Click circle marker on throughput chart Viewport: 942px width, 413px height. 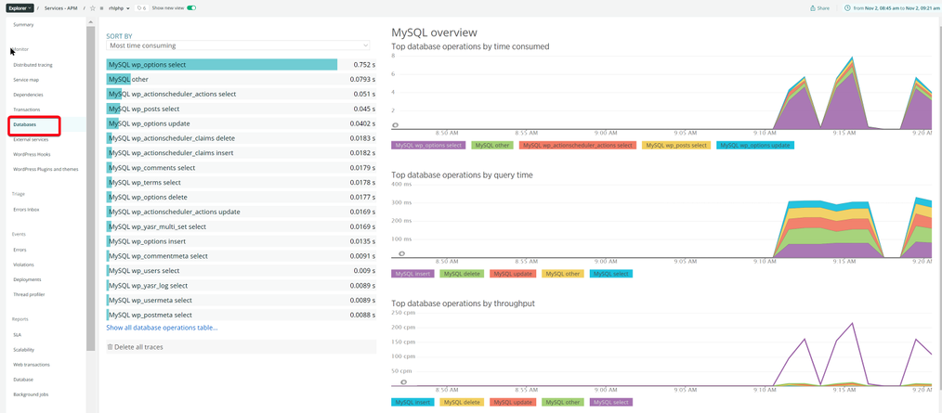[404, 381]
